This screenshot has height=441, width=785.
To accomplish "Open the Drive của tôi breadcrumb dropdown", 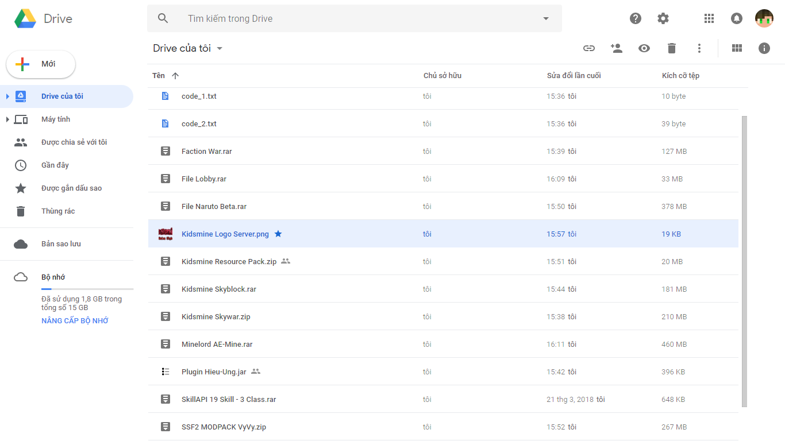I will pos(188,48).
